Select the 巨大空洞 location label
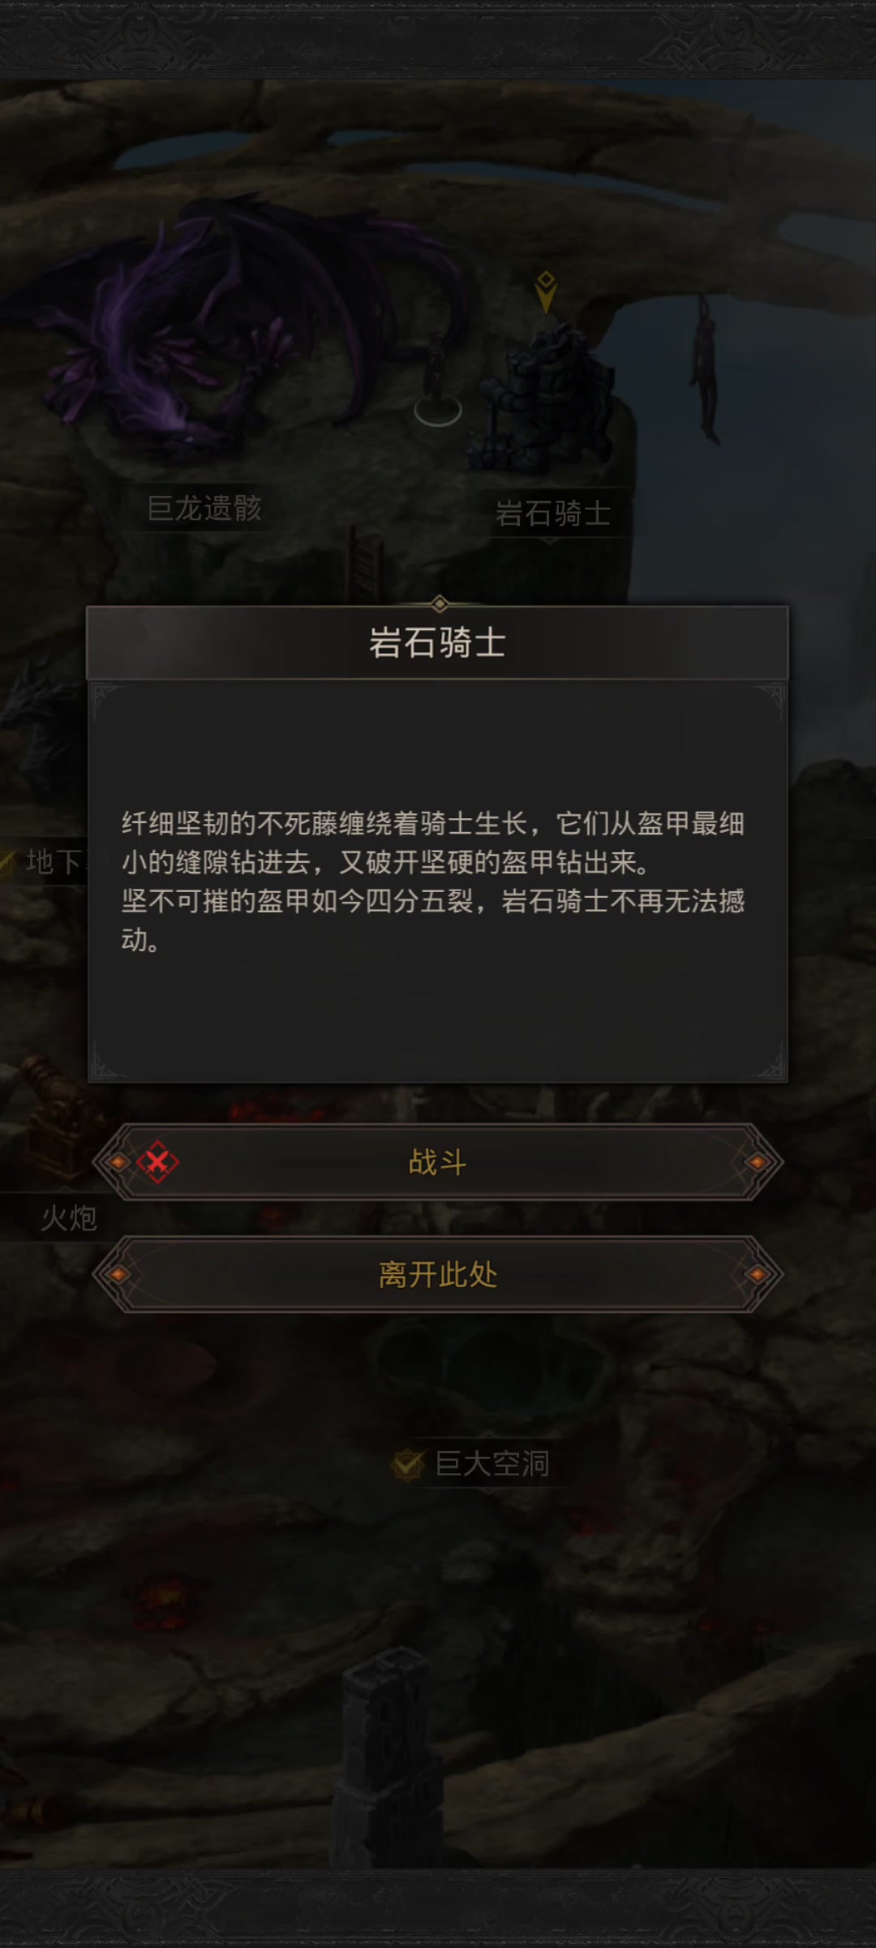This screenshot has height=1948, width=876. click(492, 1464)
